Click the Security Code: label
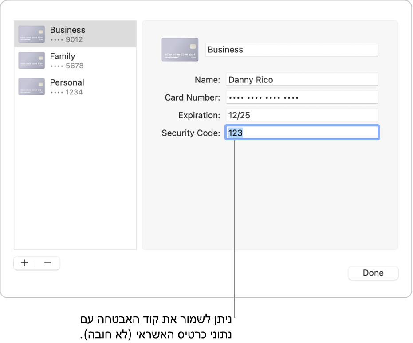The width and height of the screenshot is (413, 343). tap(191, 133)
